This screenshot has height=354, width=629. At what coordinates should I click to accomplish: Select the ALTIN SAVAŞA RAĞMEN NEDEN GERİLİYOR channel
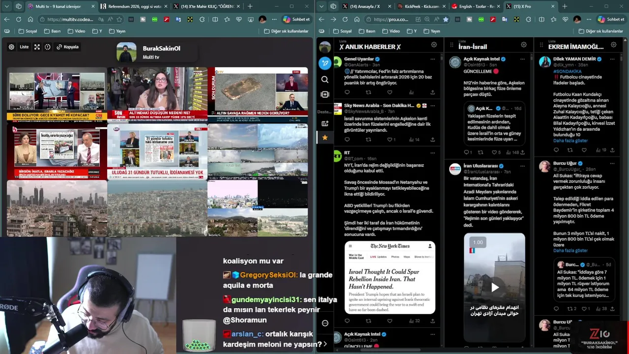[x=257, y=95]
